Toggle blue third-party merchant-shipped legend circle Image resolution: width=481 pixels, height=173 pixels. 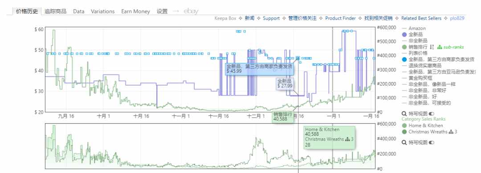click(404, 59)
